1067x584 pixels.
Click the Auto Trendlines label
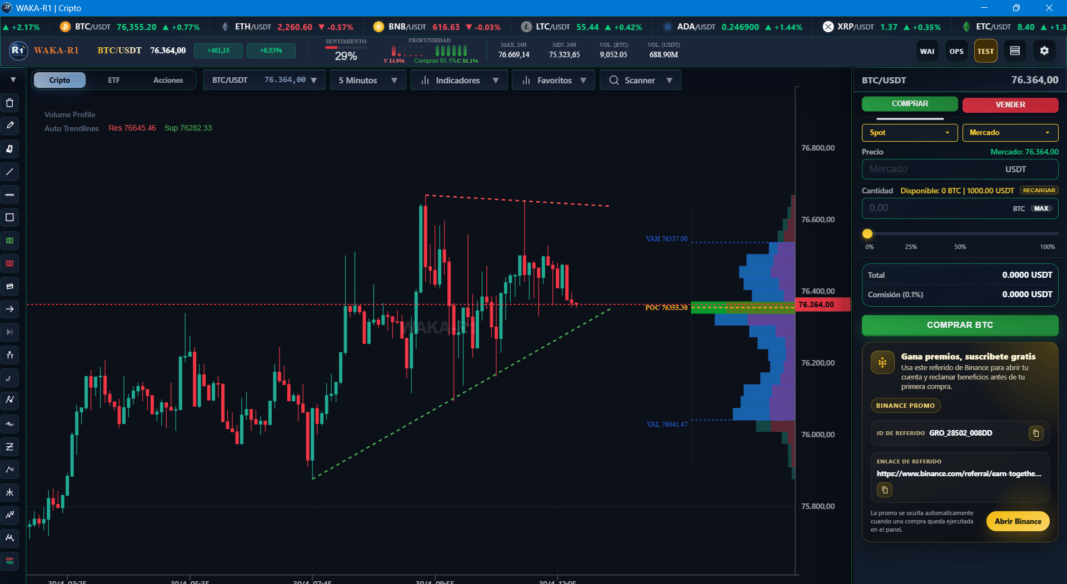point(72,128)
